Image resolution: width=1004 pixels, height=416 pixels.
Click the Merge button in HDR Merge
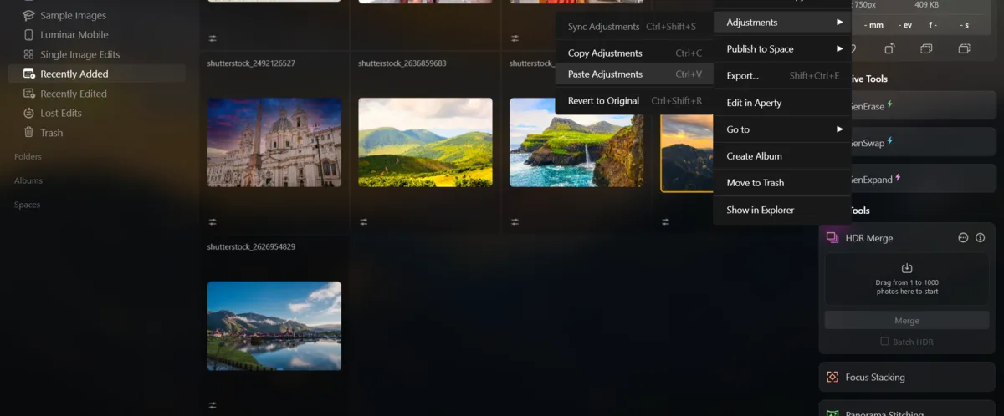tap(906, 321)
